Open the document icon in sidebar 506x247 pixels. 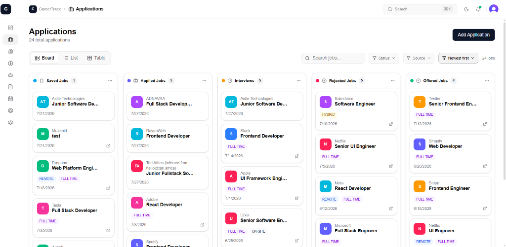tap(10, 87)
